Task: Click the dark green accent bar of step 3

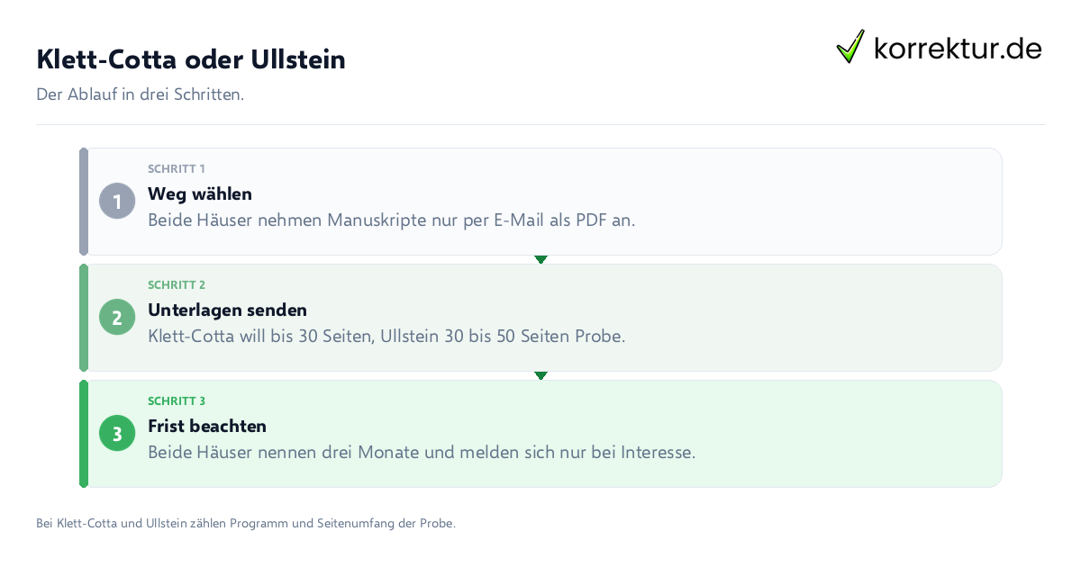Action: point(84,434)
